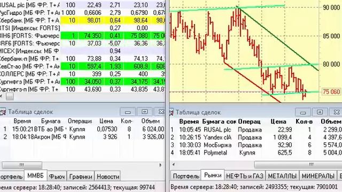The height and width of the screenshot is (192, 342).
Task: Click the left deals table scroll-right arrow
Action: tap(160, 165)
